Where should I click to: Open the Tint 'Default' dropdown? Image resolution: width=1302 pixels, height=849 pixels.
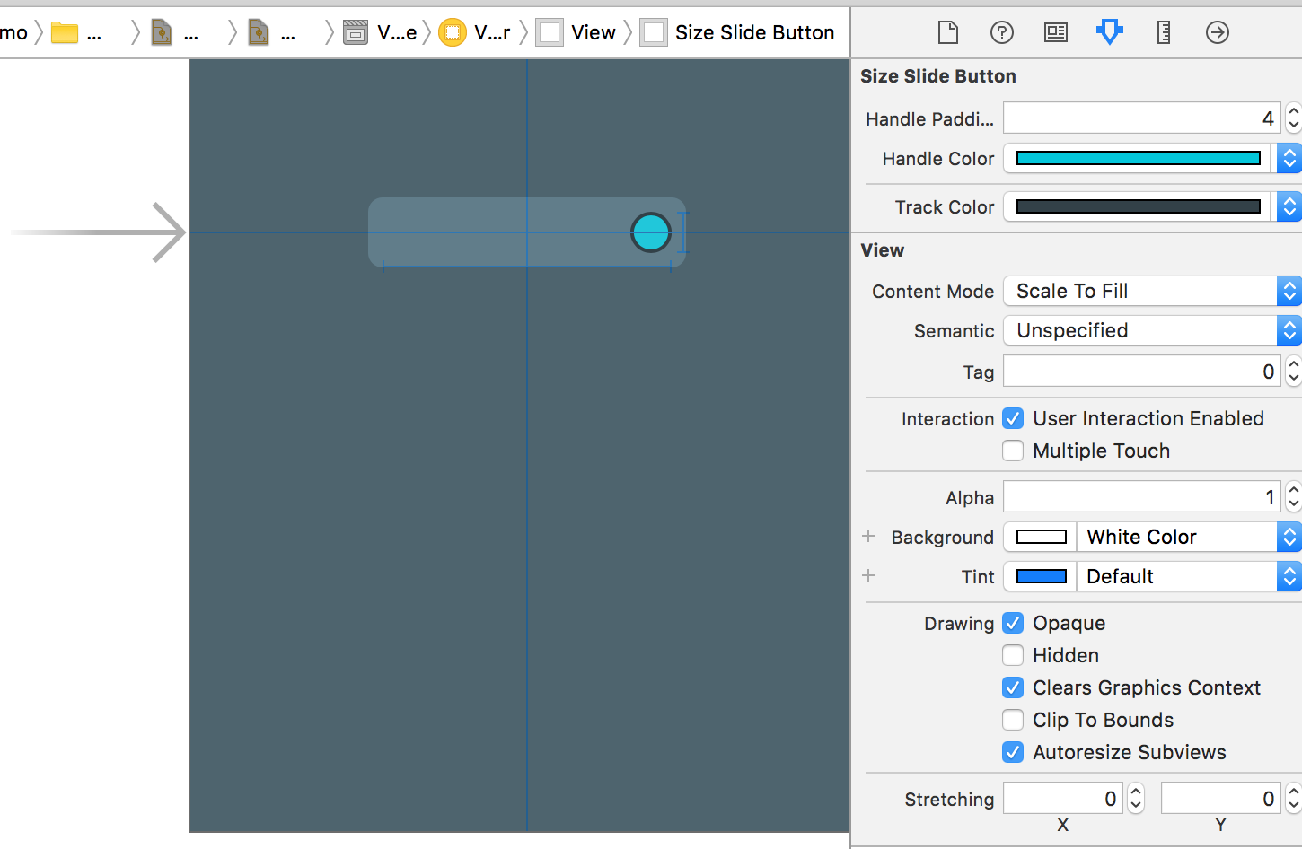(1189, 576)
